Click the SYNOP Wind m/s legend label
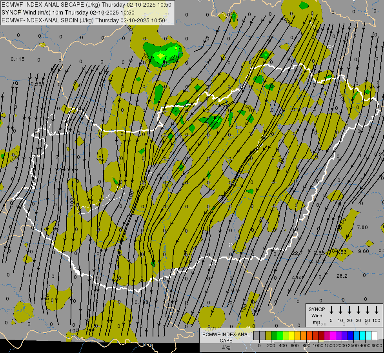Screen dimensions: 384x353 pos(317,315)
